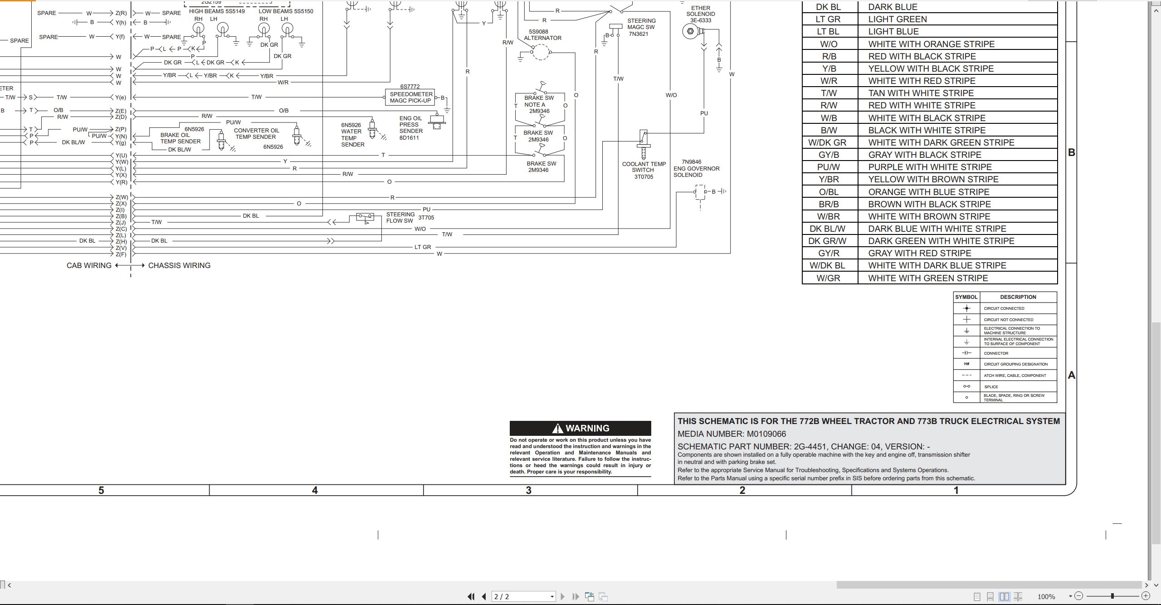Viewport: 1161px width, 605px height.
Task: Select continuous facing pages layout
Action: point(1018,597)
